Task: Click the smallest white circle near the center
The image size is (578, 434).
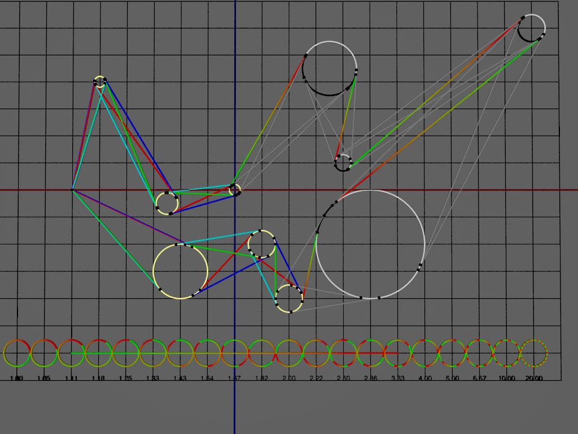Action: point(343,163)
